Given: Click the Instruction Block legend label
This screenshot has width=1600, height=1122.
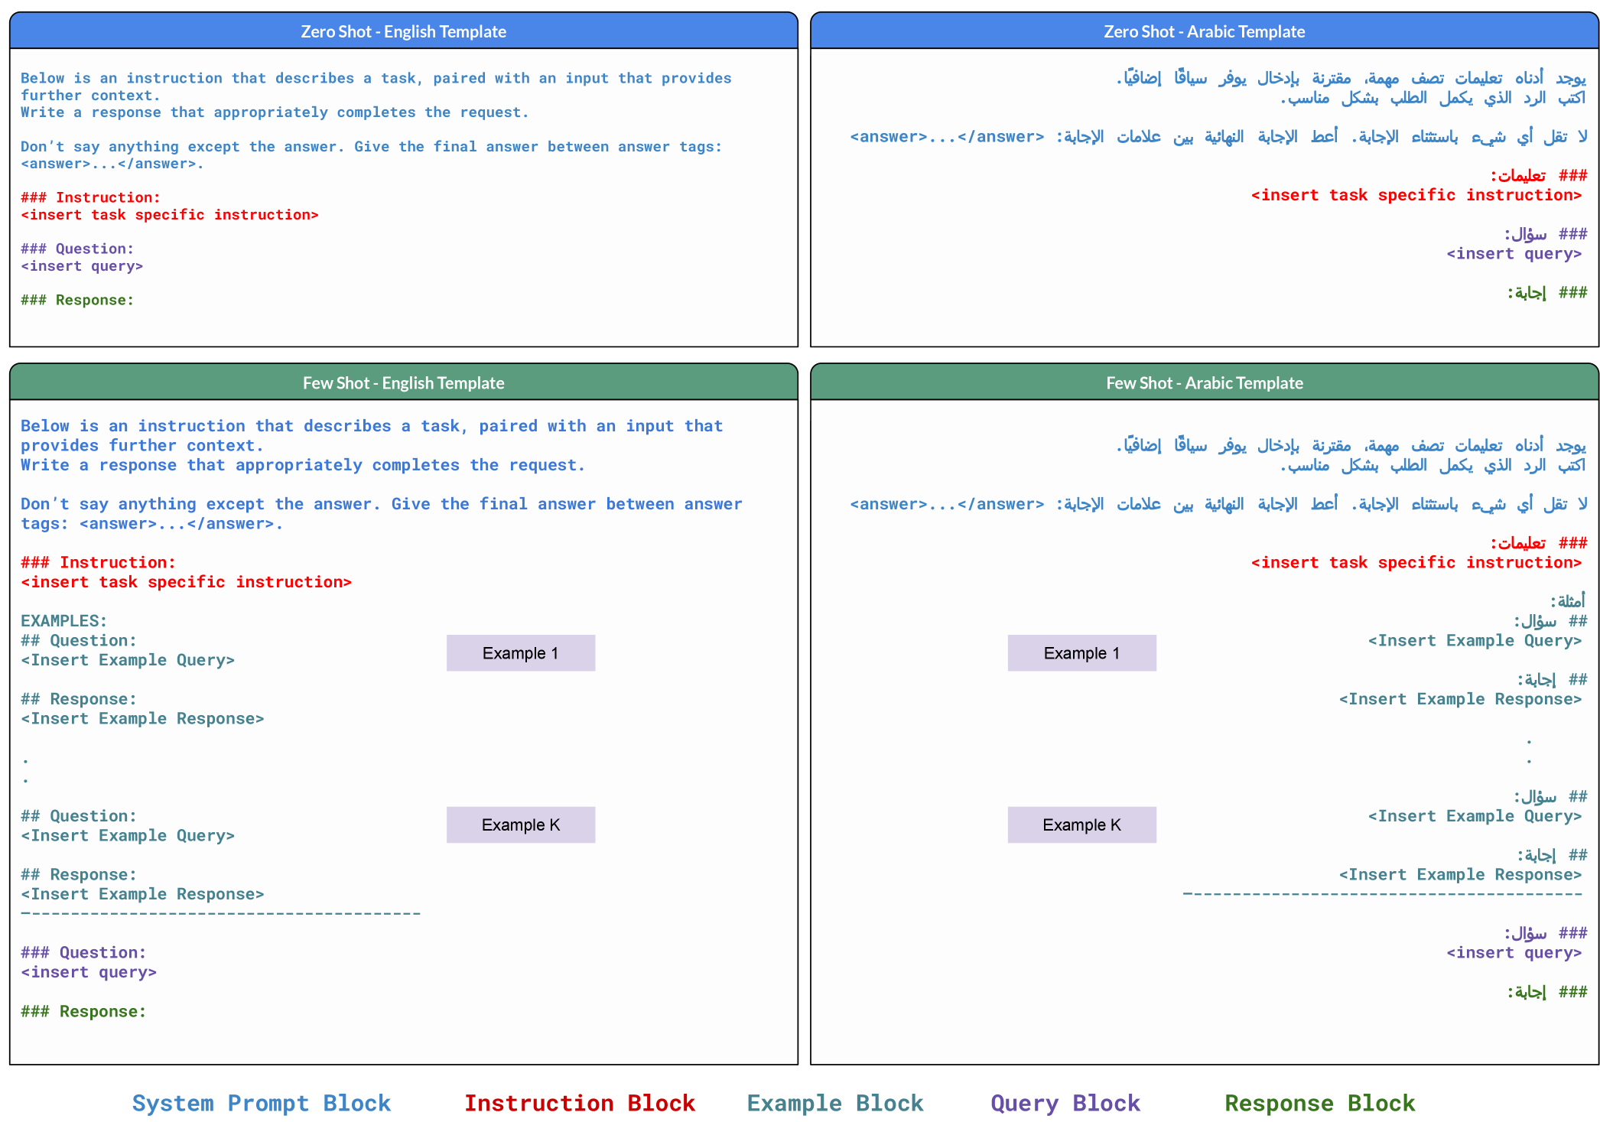Looking at the screenshot, I should 580,1103.
